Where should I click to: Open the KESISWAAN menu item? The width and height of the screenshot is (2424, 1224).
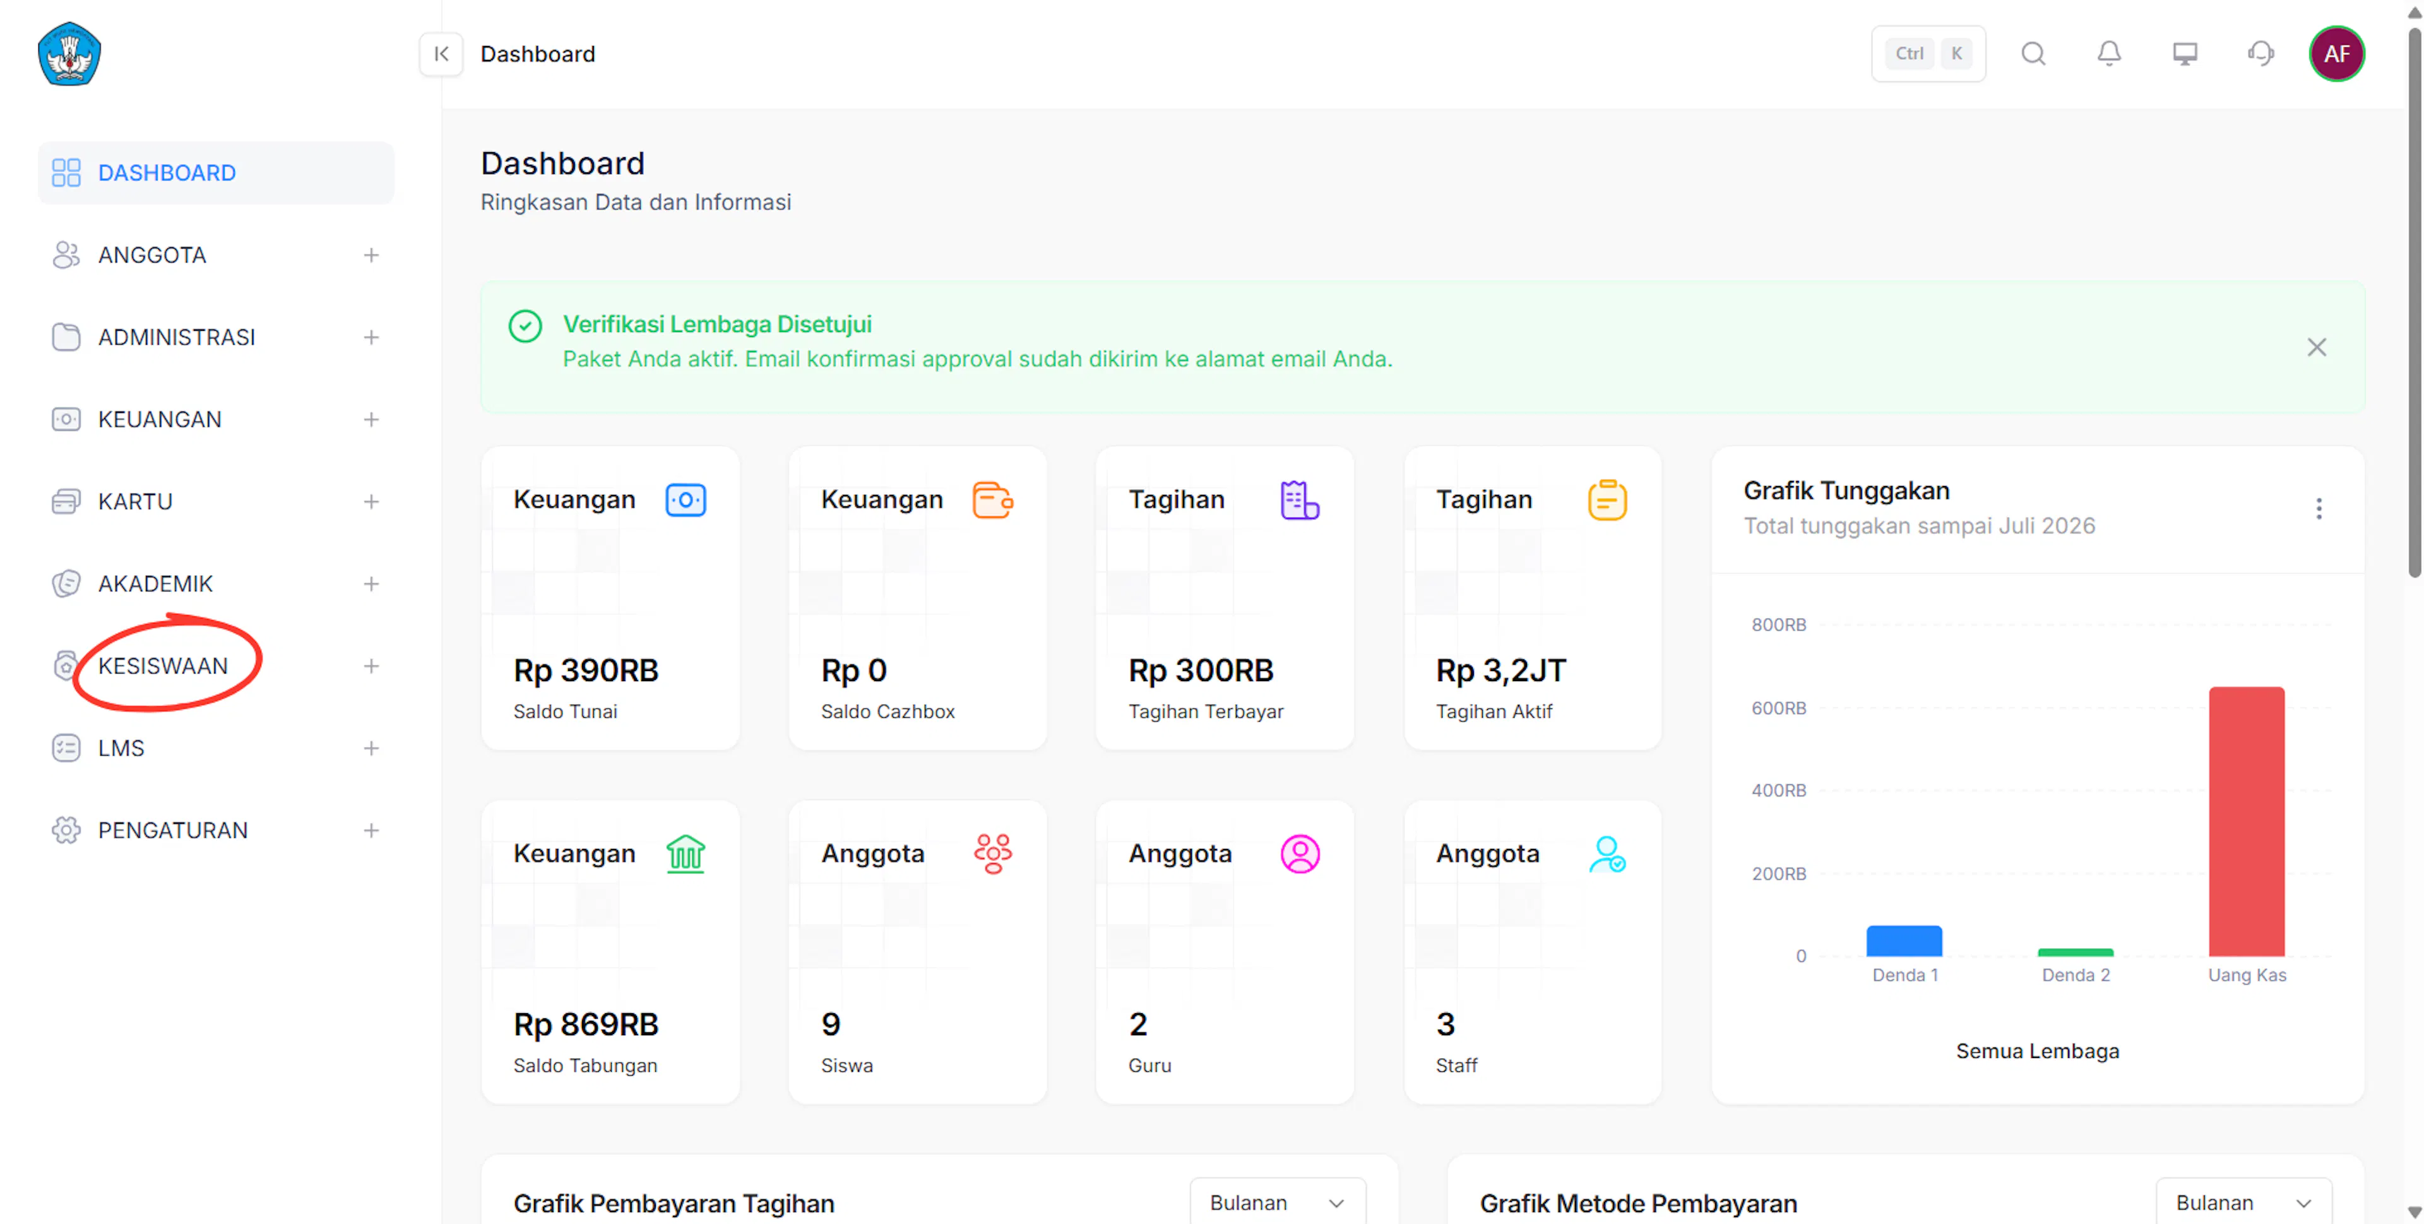(215, 666)
